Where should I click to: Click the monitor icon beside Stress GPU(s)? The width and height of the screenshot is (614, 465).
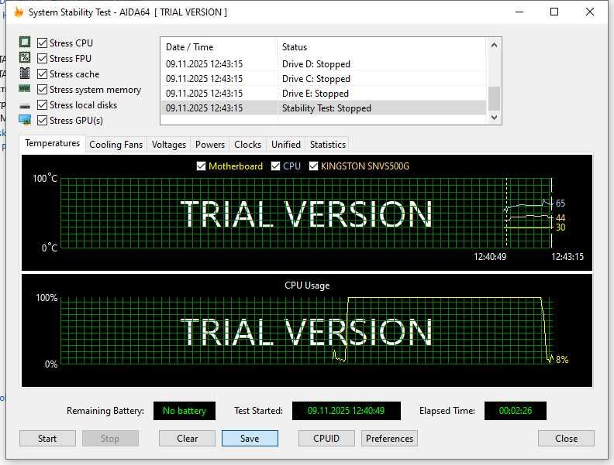click(25, 120)
